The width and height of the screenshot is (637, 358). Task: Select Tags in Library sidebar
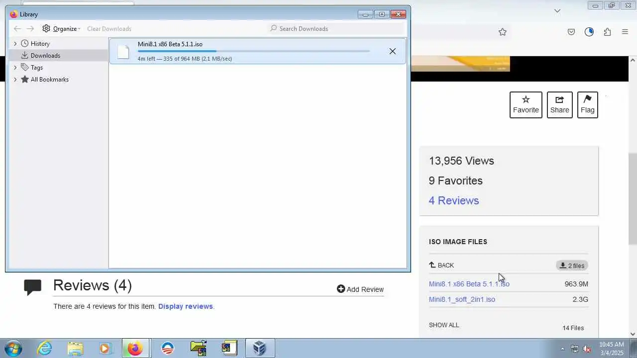click(36, 68)
